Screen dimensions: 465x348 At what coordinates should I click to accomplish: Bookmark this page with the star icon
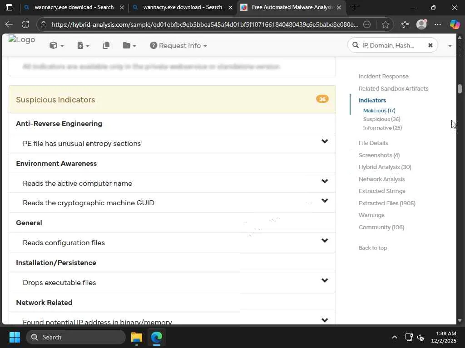(386, 24)
